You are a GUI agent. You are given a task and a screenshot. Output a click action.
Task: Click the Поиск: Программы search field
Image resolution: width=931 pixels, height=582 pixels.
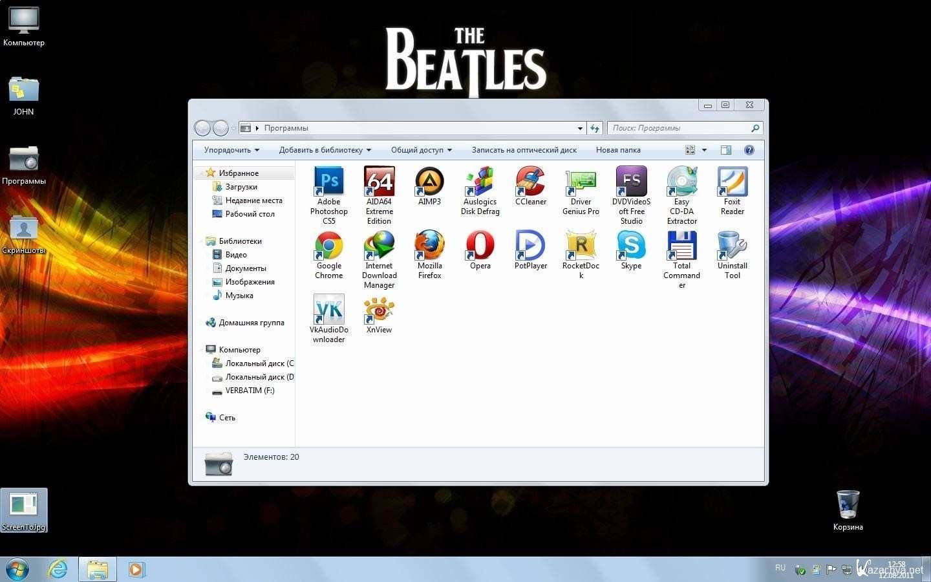pyautogui.click(x=679, y=128)
